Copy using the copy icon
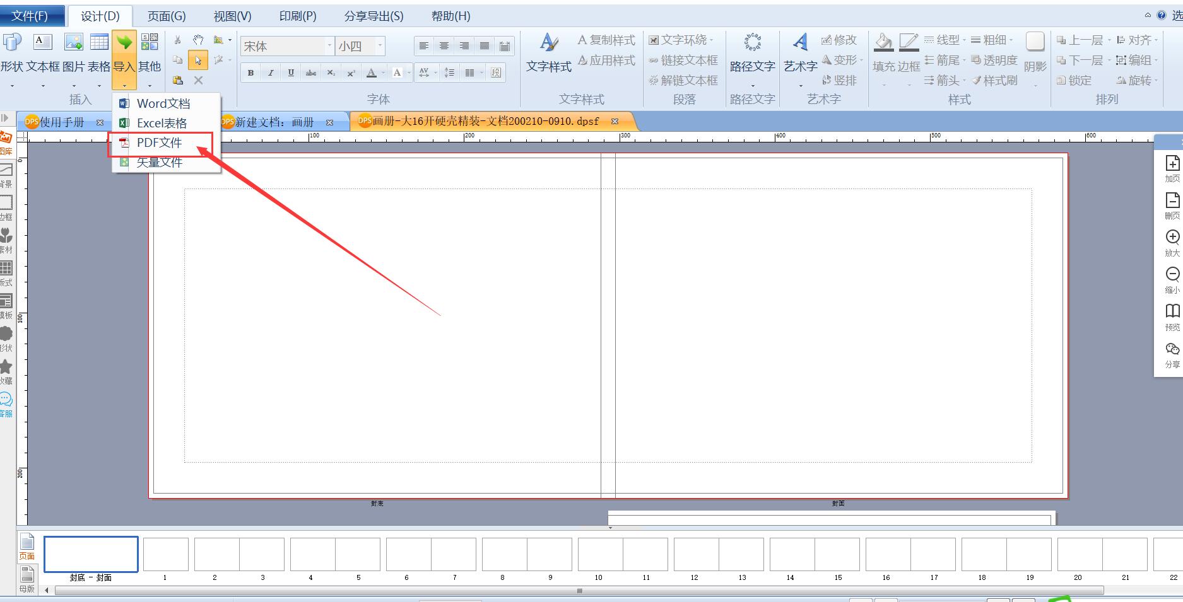 178,61
